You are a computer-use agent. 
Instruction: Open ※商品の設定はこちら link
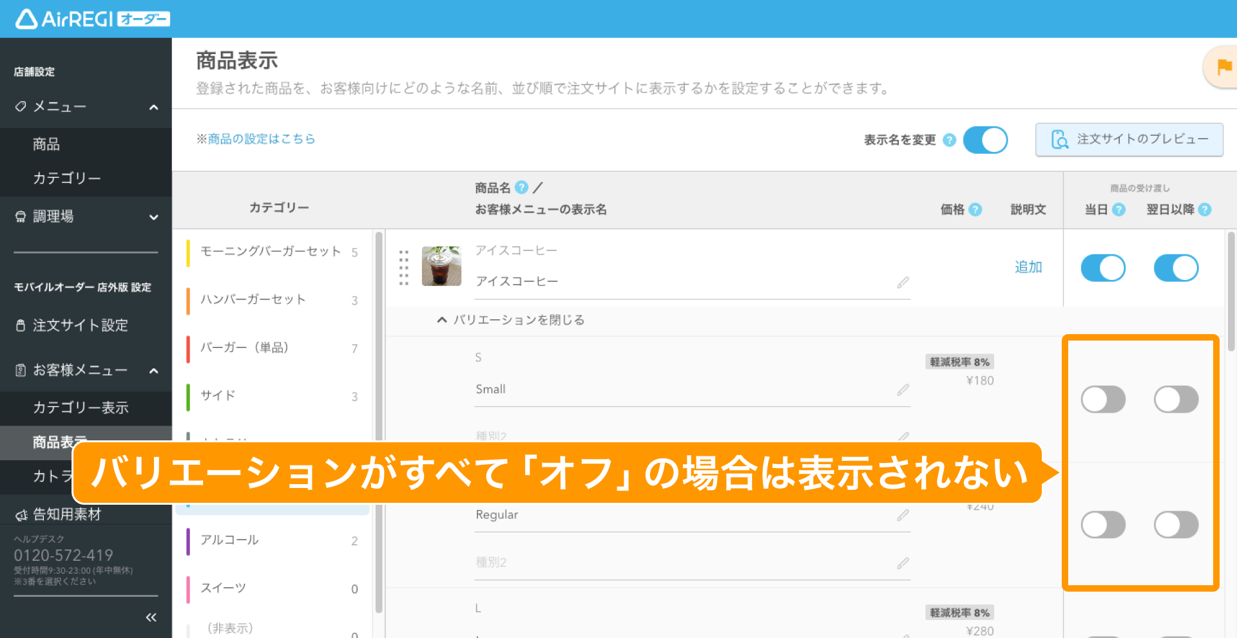(x=256, y=139)
